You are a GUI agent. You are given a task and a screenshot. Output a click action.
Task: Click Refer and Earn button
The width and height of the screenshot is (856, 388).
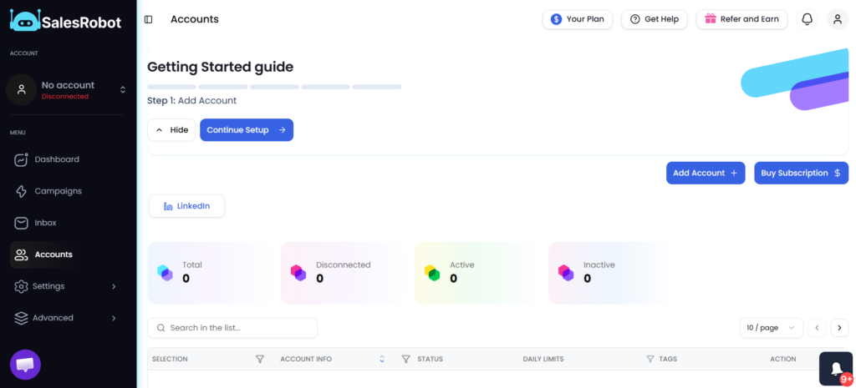[742, 19]
